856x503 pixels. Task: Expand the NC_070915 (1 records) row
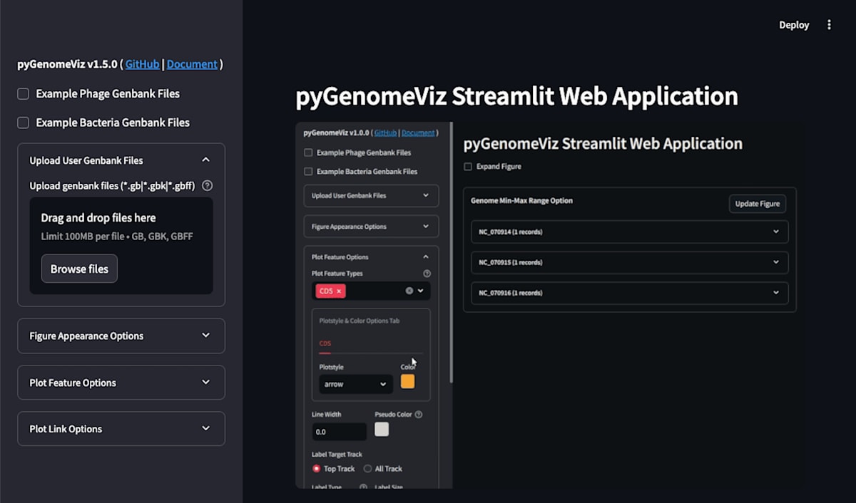[629, 262]
